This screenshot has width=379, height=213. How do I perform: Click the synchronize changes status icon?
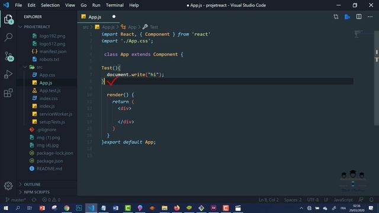pos(34,200)
